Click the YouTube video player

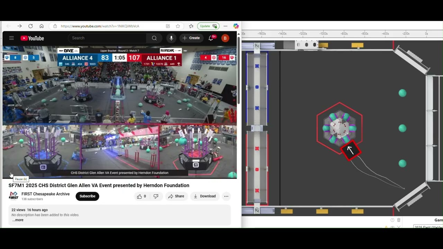[x=120, y=112]
